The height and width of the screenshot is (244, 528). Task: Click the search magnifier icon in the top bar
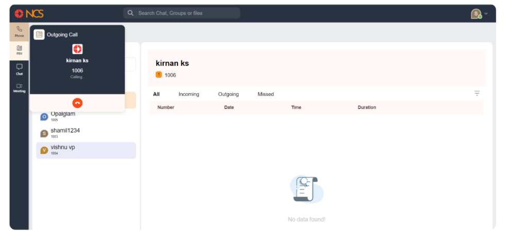tap(130, 13)
